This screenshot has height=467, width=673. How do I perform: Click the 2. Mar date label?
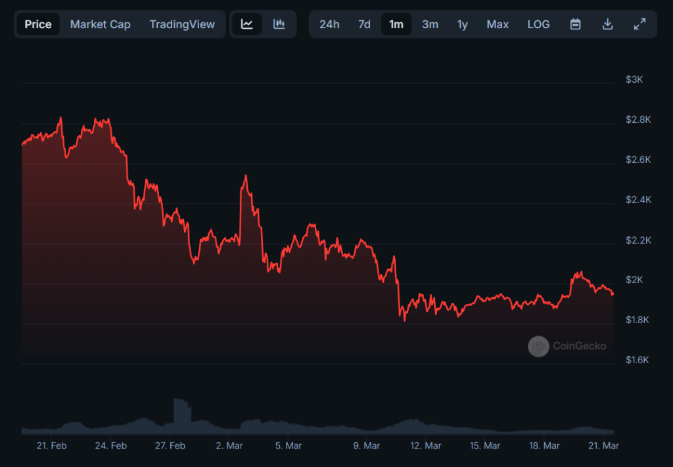pos(229,445)
